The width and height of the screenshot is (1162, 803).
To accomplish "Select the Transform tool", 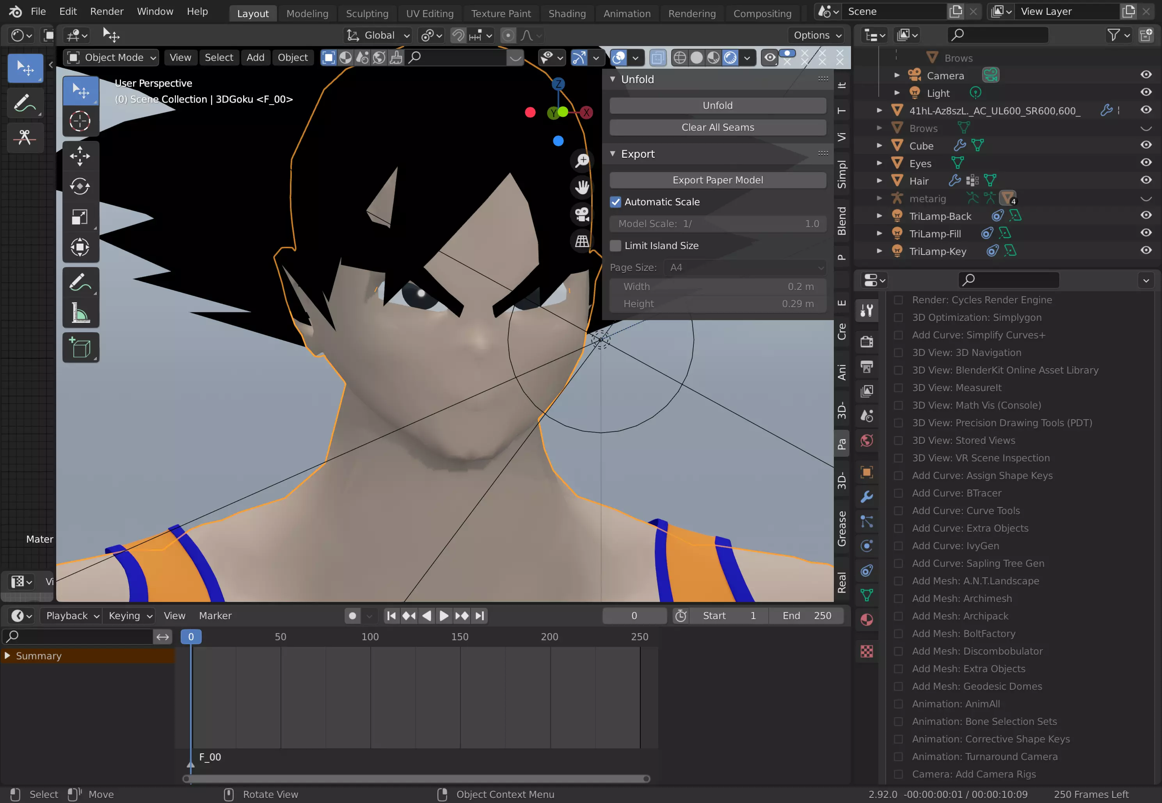I will pos(80,247).
